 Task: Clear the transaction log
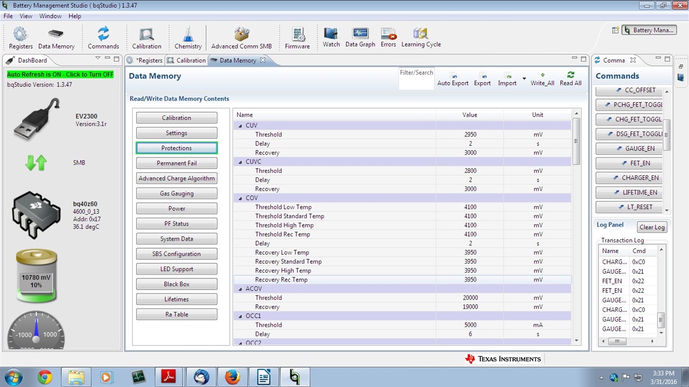click(652, 227)
